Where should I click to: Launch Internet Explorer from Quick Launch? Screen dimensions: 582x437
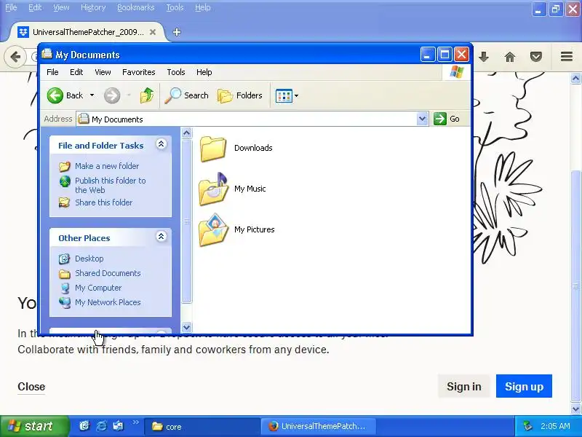101,426
